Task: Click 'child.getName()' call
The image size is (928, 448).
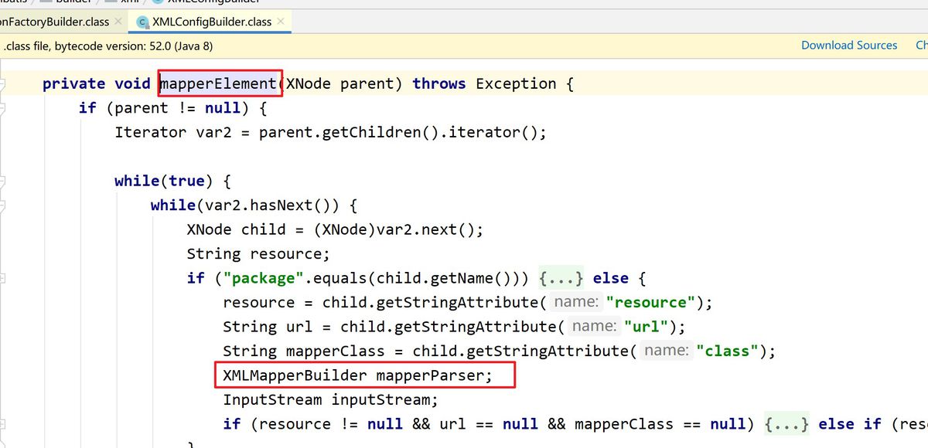Action: coord(456,278)
